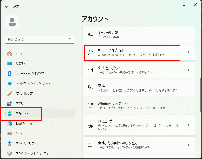This screenshot has width=202, height=159.
Task: Click the 個人用設定 paintbrush icon
Action: point(10,94)
